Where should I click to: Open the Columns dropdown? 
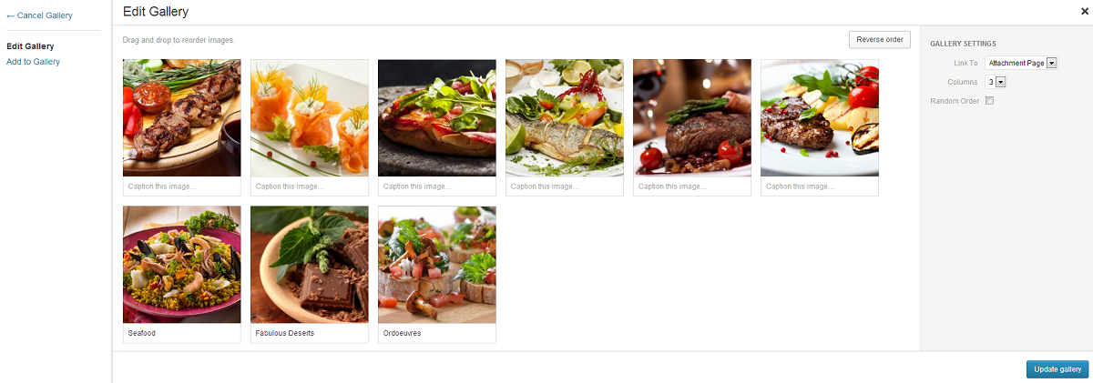click(996, 82)
